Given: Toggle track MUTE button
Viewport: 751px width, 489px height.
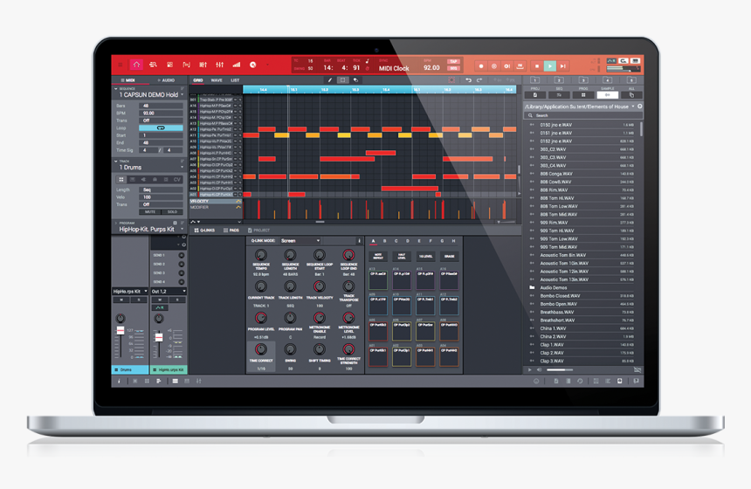Looking at the screenshot, I should tap(150, 211).
